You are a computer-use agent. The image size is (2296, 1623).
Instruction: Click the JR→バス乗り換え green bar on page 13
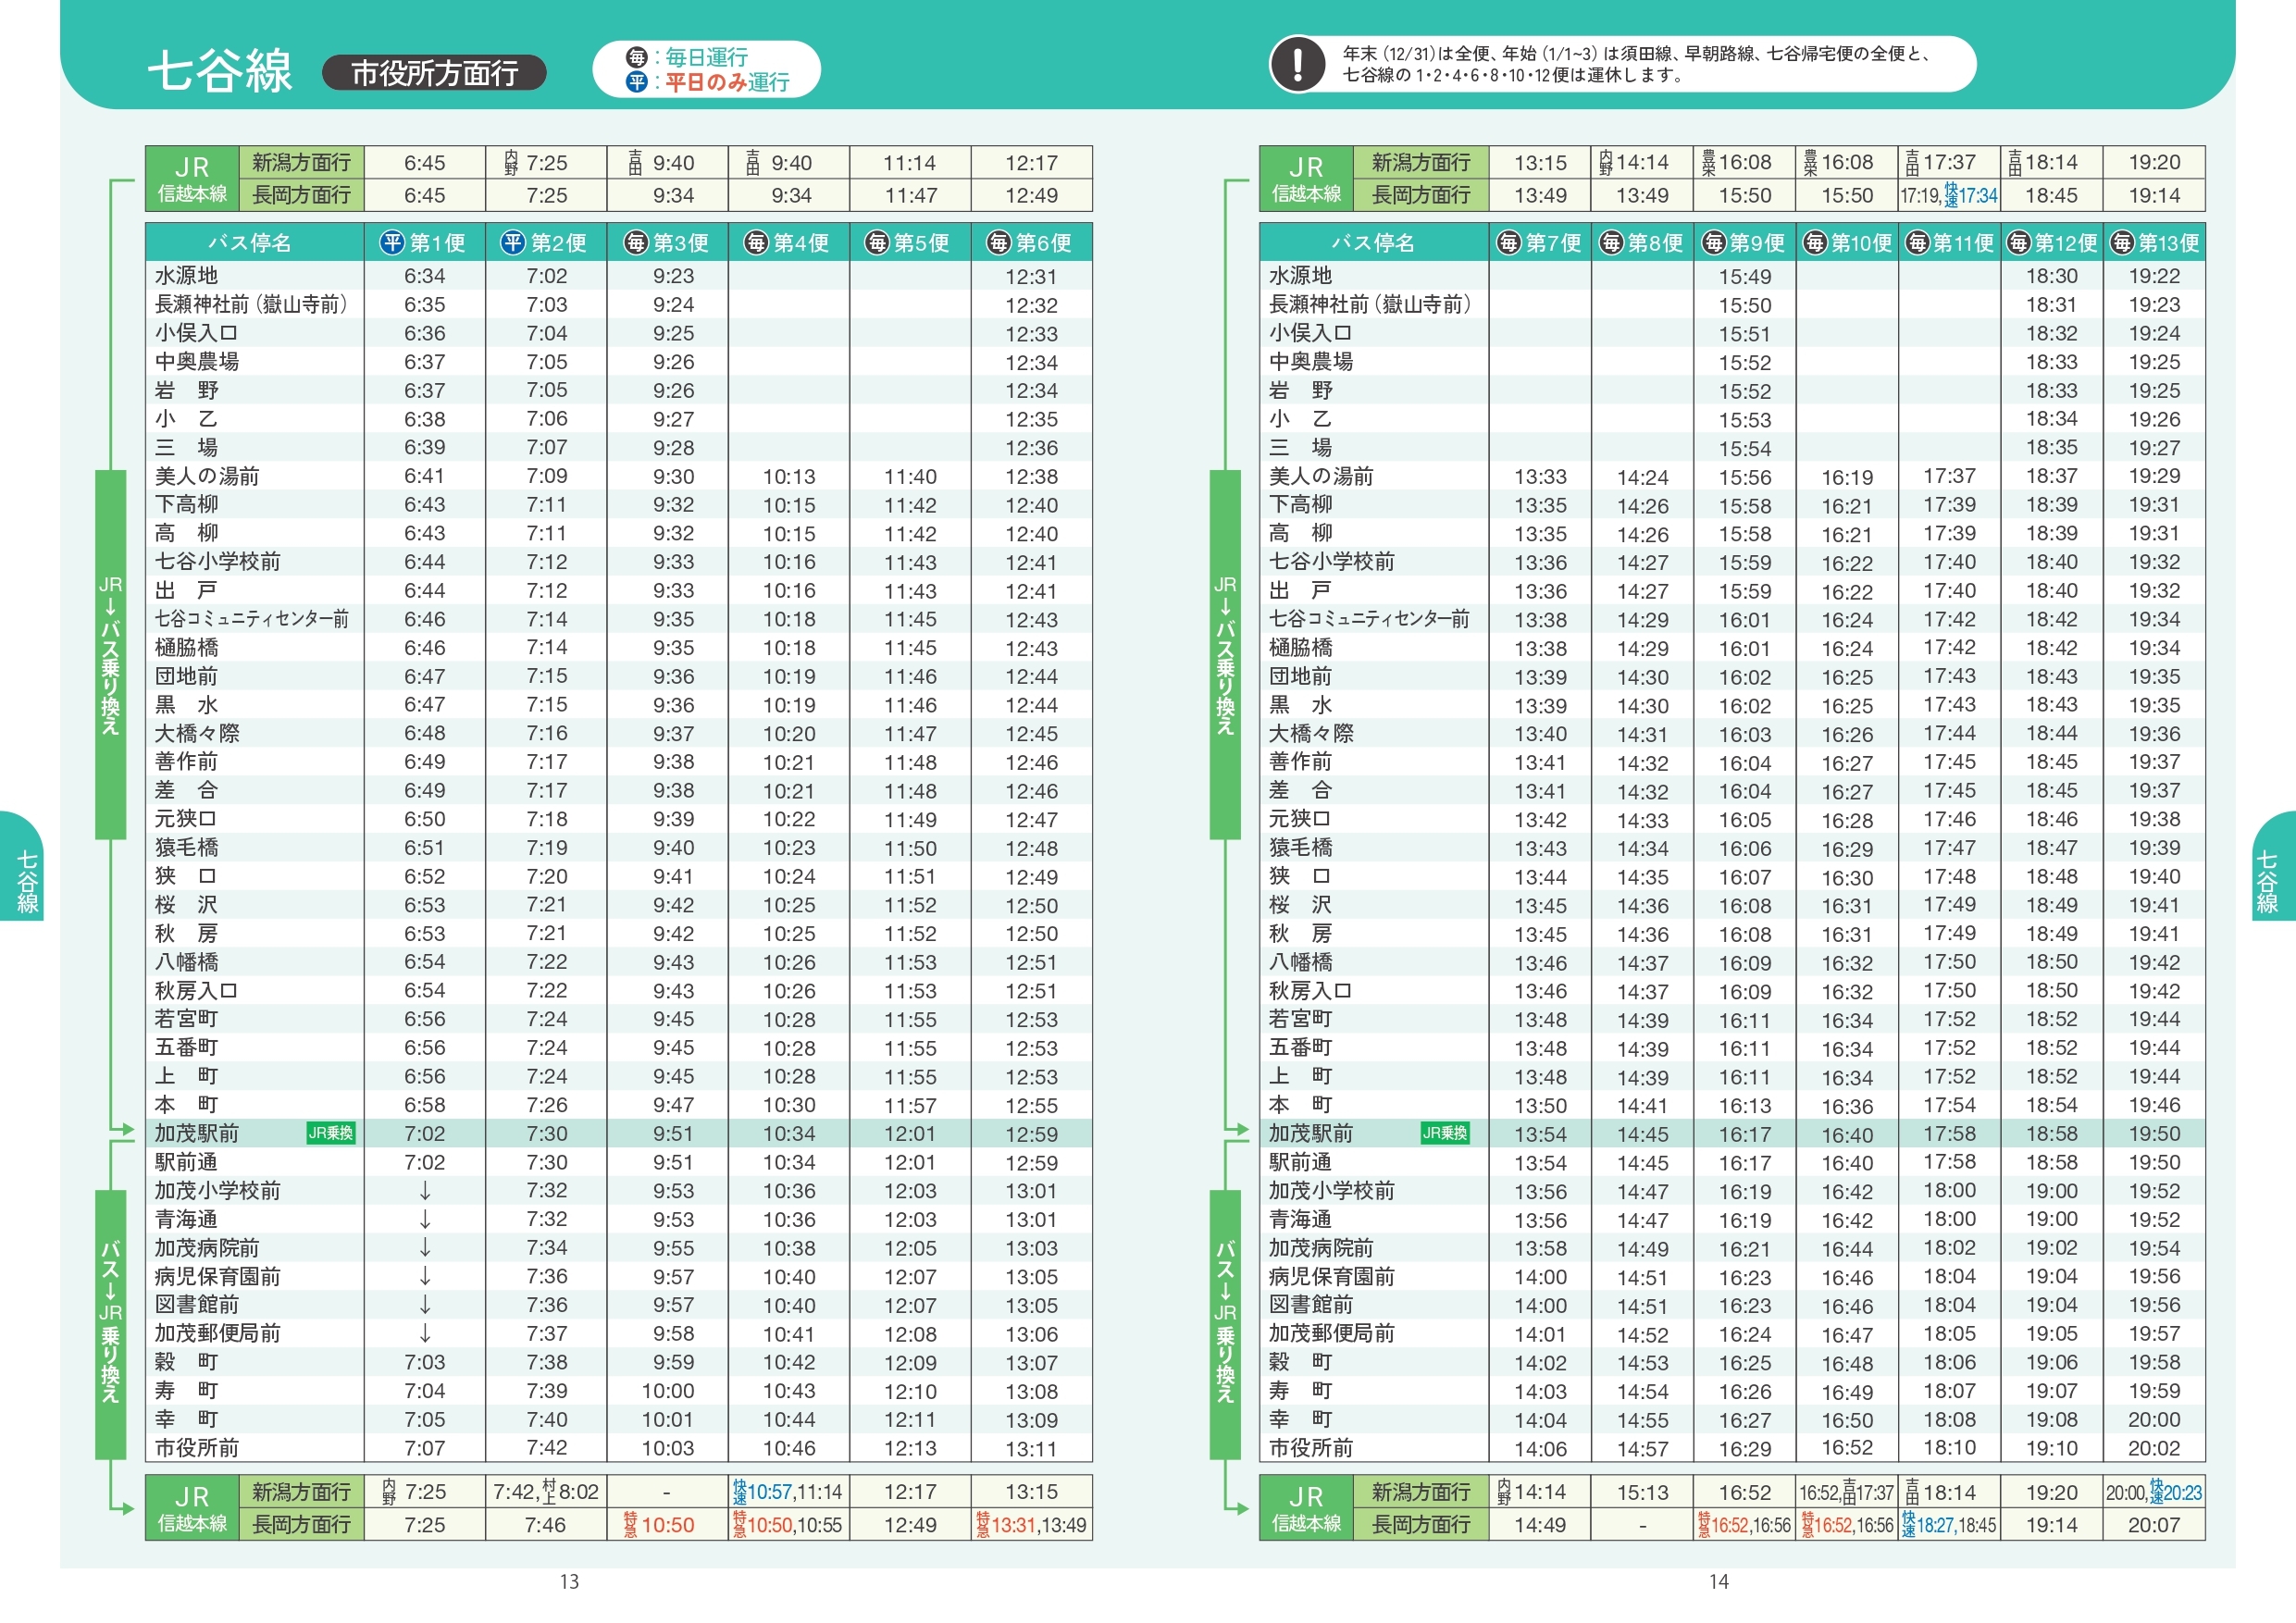click(111, 655)
